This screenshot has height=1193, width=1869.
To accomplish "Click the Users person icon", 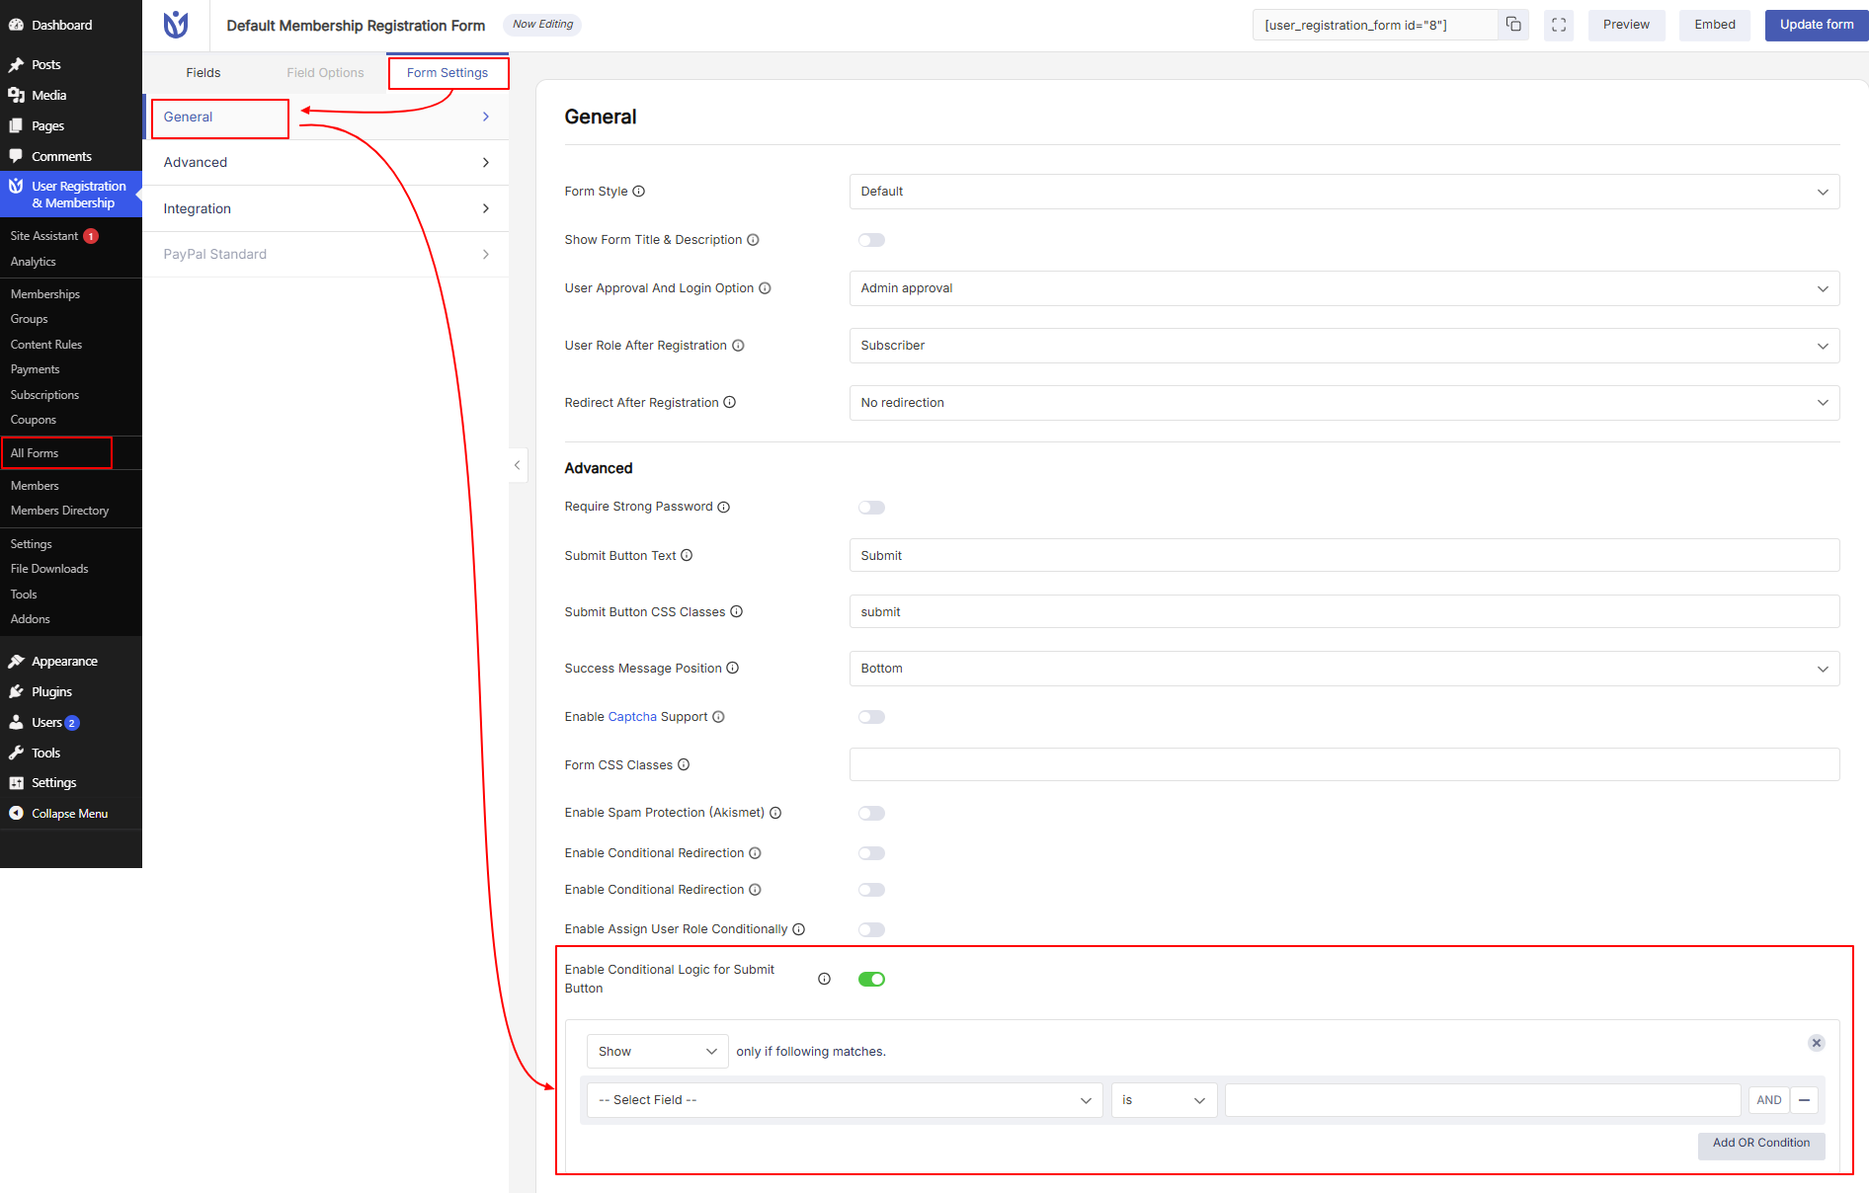I will click(16, 722).
